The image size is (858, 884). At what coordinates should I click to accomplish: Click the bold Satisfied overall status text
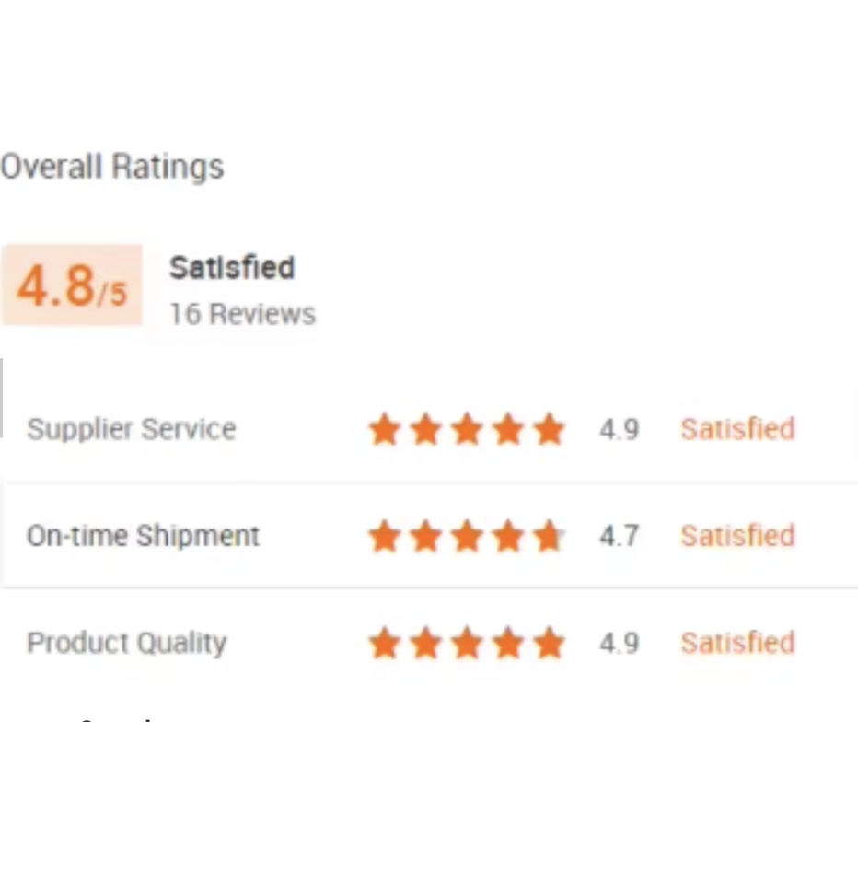[x=232, y=268]
